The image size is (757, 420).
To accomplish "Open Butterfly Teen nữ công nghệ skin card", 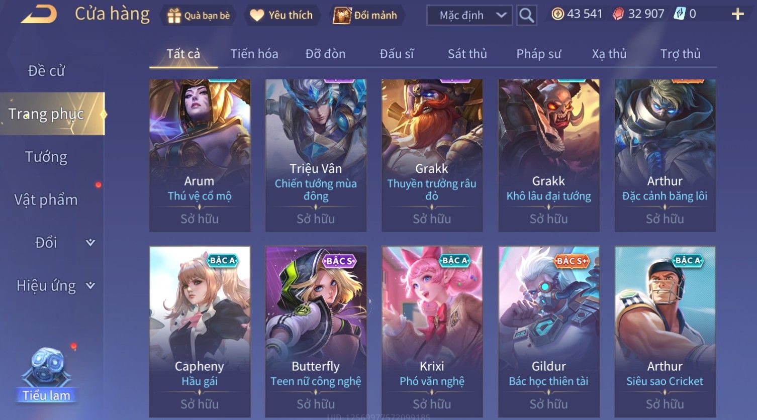I will point(316,332).
